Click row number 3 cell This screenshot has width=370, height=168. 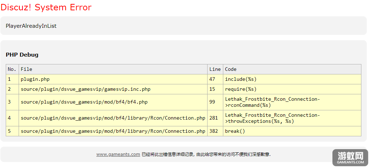[12, 102]
